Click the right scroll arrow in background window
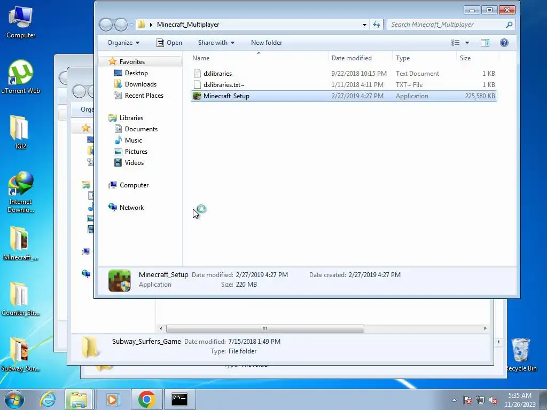547x410 pixels. click(485, 328)
